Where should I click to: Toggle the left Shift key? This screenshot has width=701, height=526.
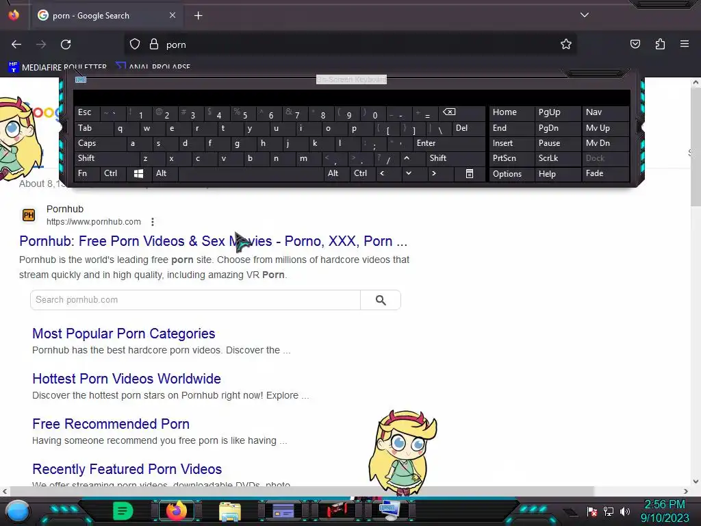tap(106, 158)
